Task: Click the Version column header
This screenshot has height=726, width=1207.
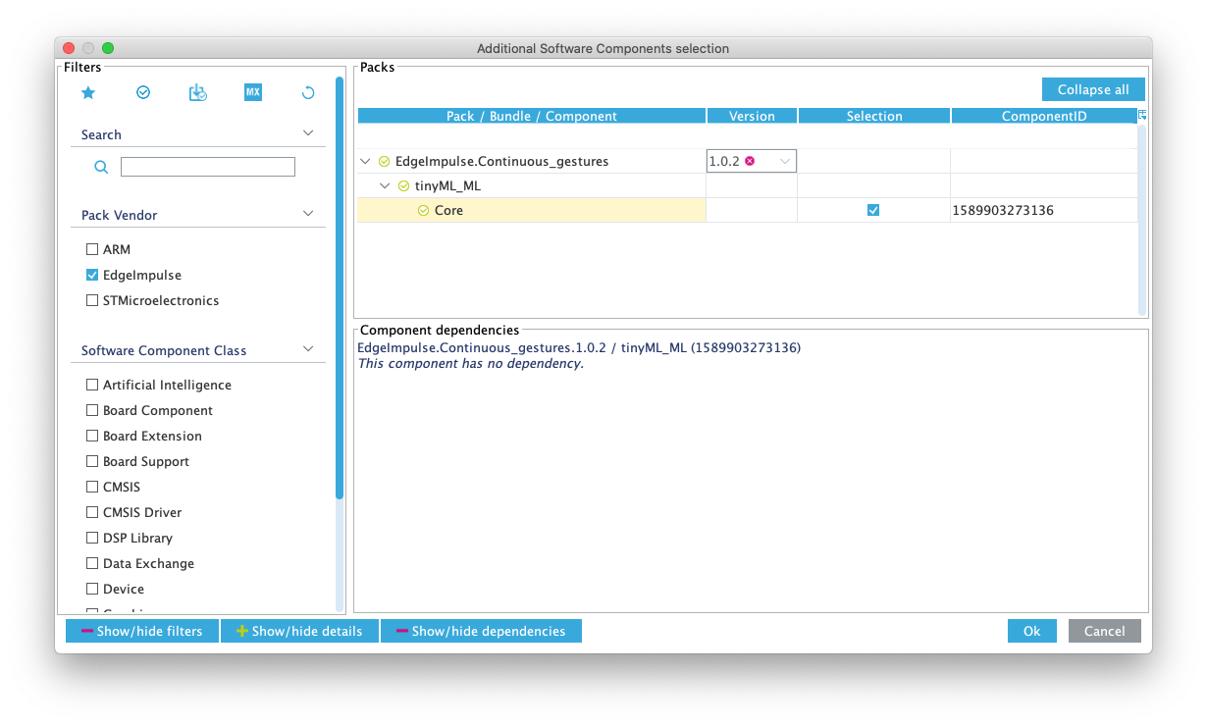Action: (x=753, y=116)
